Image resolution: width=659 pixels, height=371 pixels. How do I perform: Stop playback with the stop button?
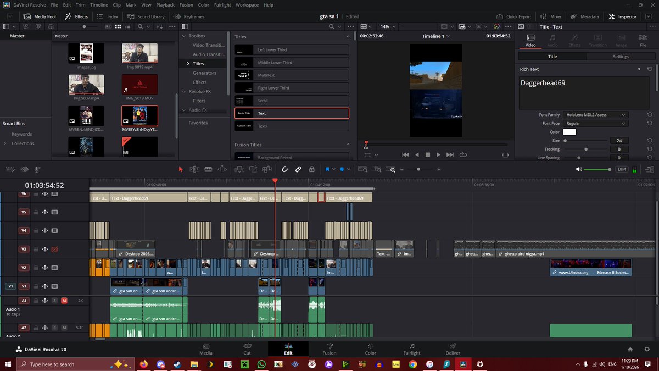427,155
